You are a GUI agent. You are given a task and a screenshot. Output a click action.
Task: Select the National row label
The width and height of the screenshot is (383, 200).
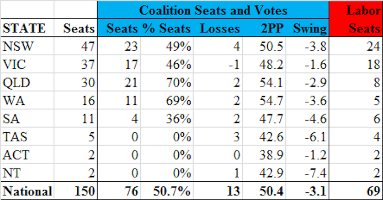[27, 191]
